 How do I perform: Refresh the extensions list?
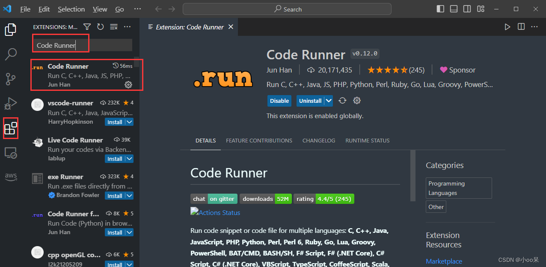tap(100, 27)
